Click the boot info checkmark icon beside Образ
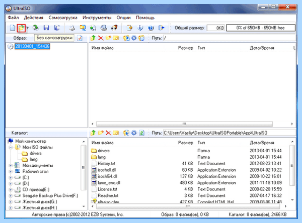Viewport: 302px width, 223px height. point(80,38)
